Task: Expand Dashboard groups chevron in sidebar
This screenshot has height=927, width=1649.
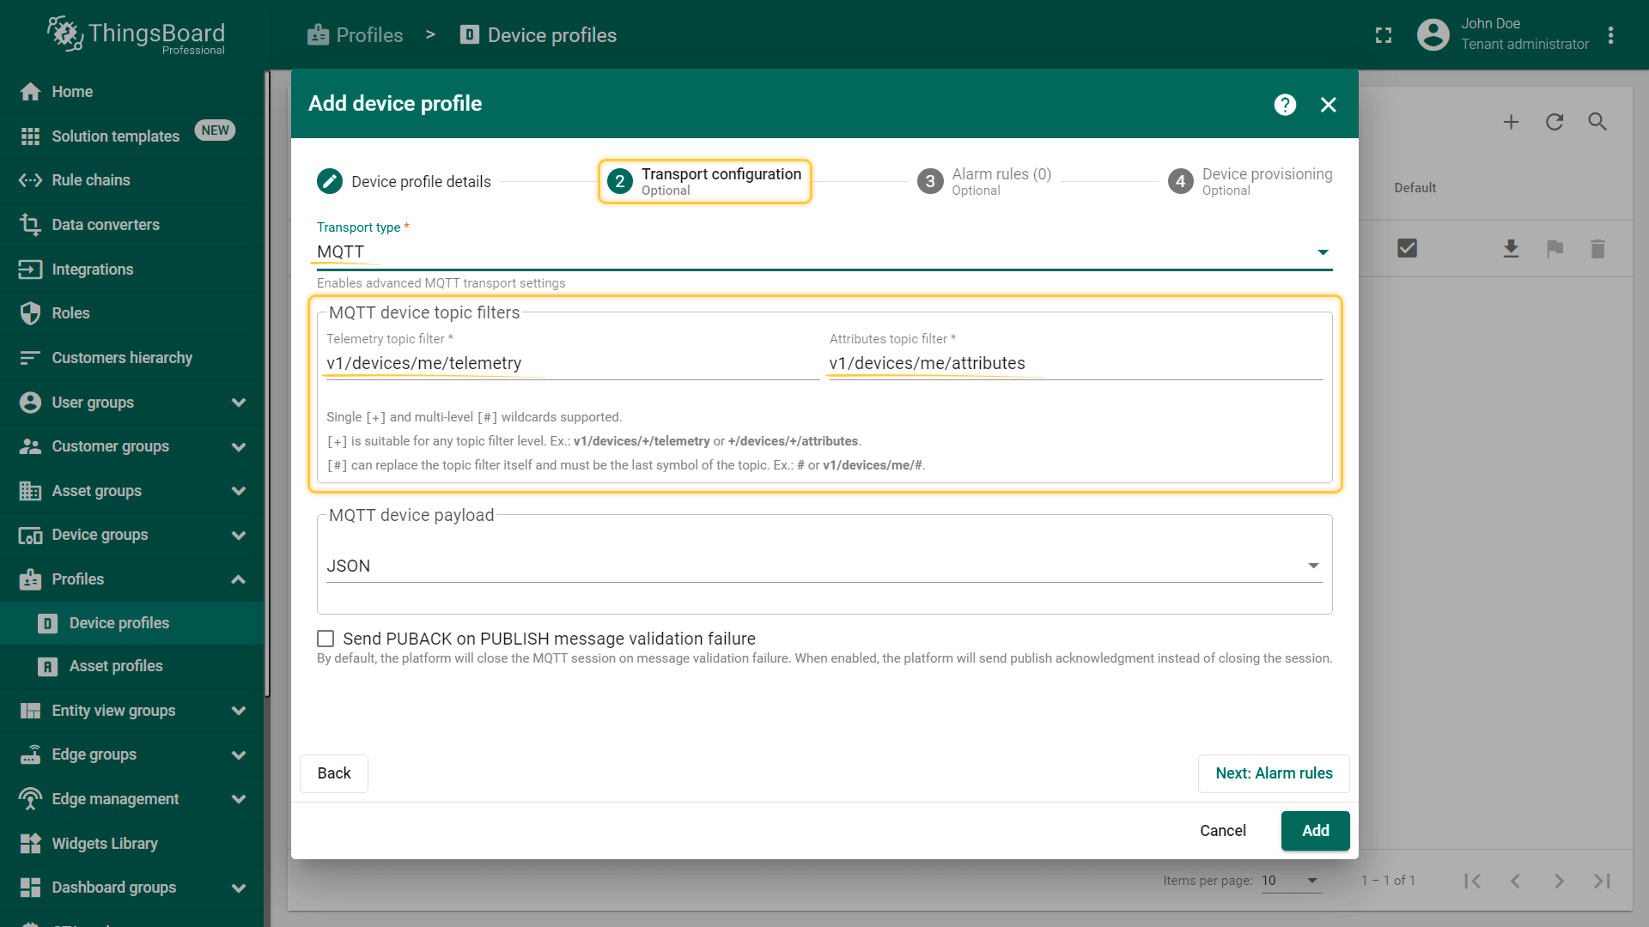Action: (239, 888)
